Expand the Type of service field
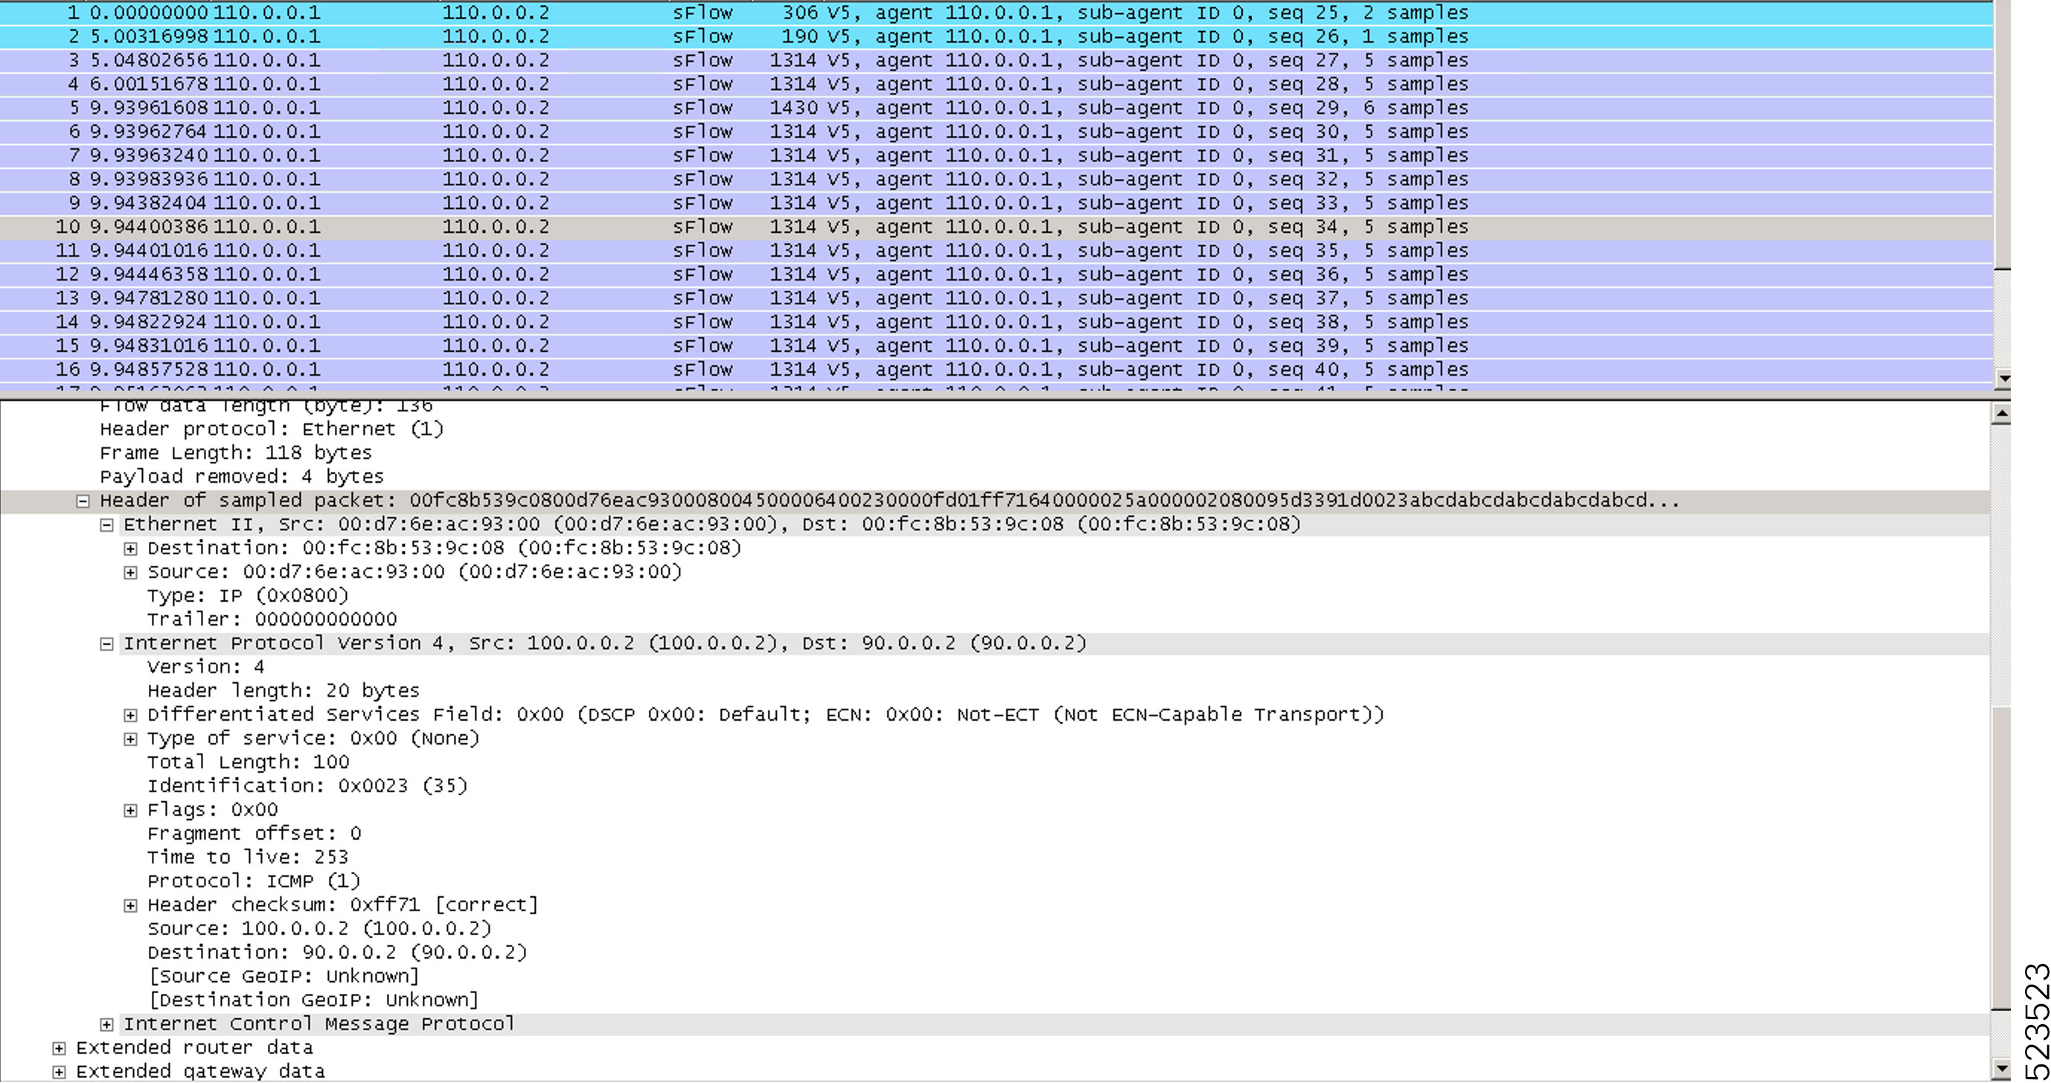The height and width of the screenshot is (1083, 2051). [130, 739]
